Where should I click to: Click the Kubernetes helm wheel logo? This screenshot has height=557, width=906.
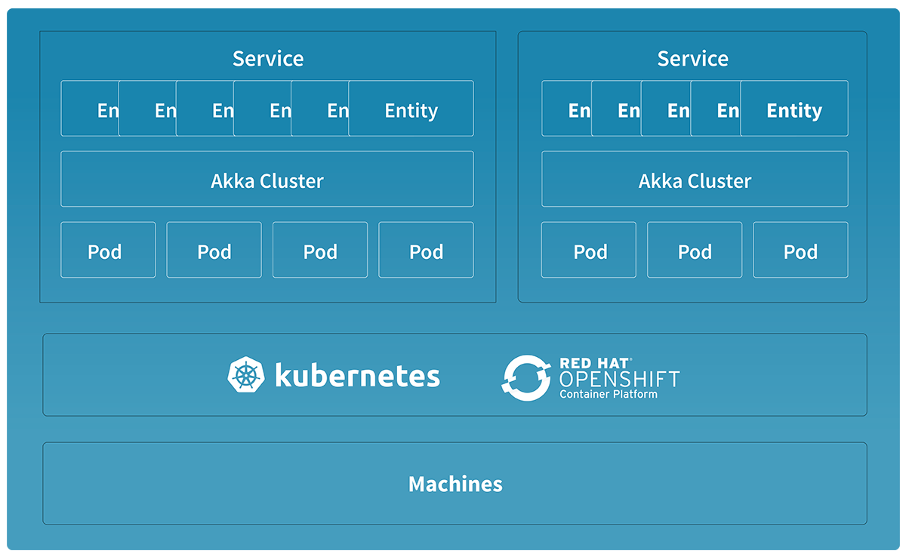click(246, 374)
